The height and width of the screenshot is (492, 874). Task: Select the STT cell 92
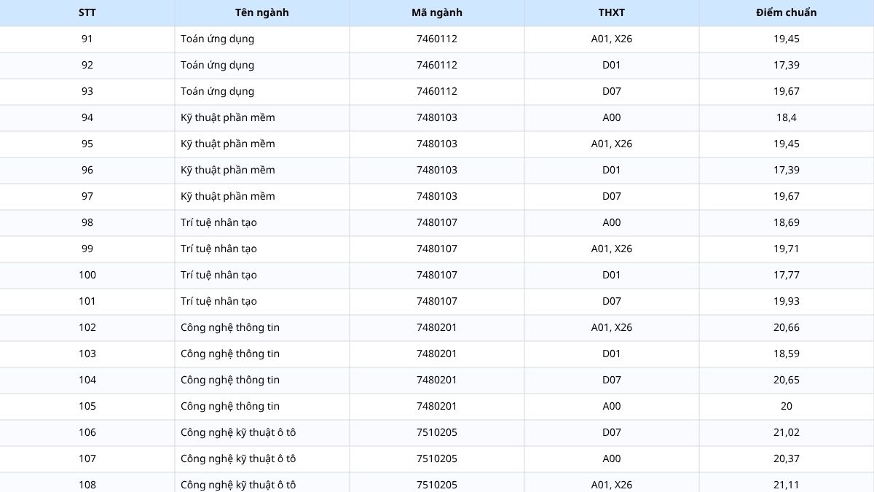87,65
